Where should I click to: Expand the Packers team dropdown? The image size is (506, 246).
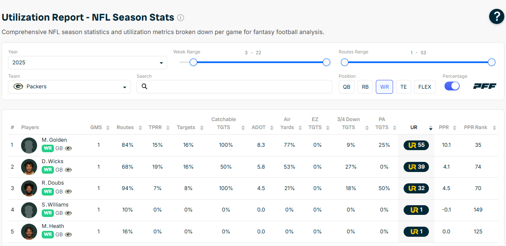[70, 87]
